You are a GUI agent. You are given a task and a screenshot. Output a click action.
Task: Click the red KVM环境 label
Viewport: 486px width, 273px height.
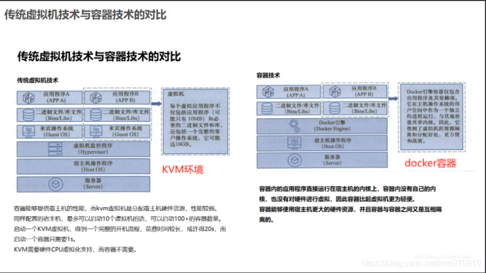[x=183, y=169]
